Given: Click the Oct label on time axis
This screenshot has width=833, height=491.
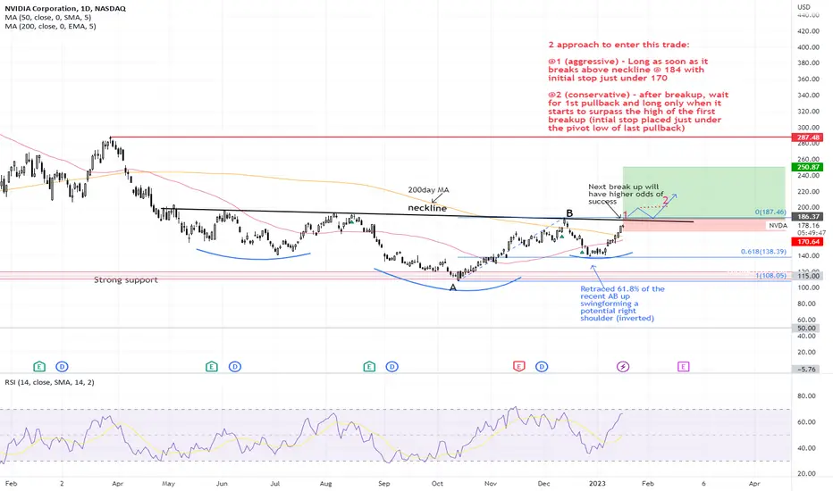Looking at the screenshot, I should tap(437, 484).
